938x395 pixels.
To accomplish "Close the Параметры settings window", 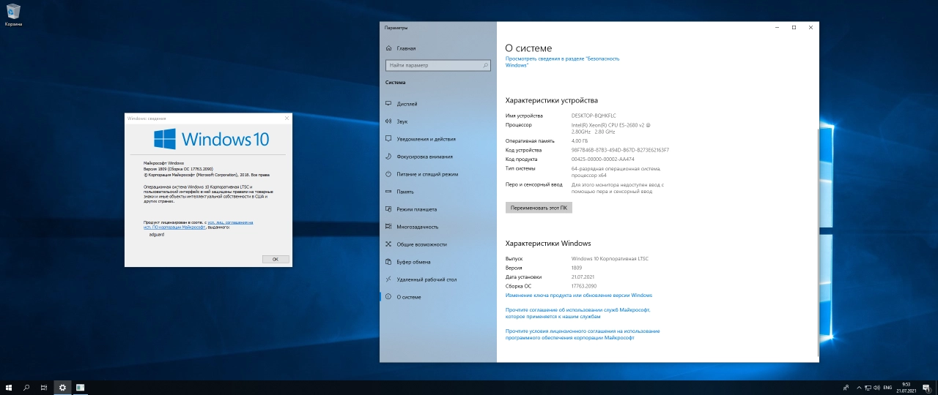I will (x=810, y=27).
